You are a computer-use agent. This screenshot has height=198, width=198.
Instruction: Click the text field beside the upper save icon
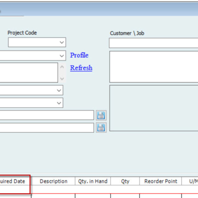click(x=47, y=115)
